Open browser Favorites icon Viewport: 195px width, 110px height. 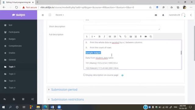[172, 7]
